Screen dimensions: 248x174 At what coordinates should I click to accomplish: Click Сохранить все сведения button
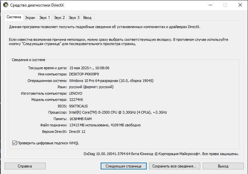174,166
